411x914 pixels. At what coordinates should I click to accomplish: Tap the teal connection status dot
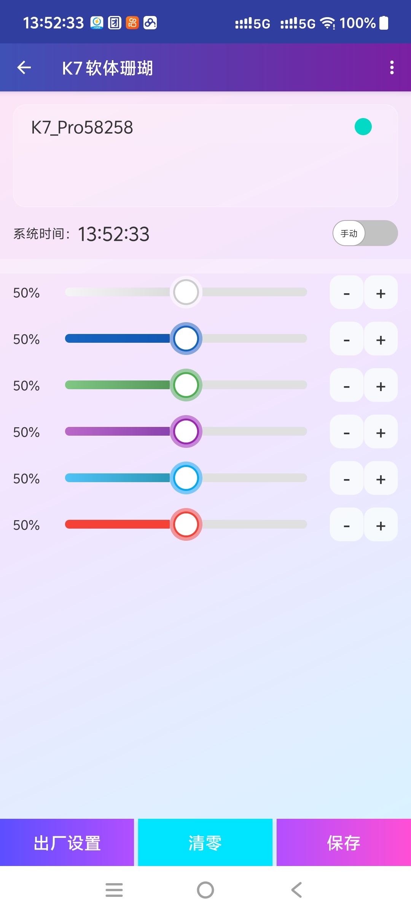pyautogui.click(x=363, y=127)
